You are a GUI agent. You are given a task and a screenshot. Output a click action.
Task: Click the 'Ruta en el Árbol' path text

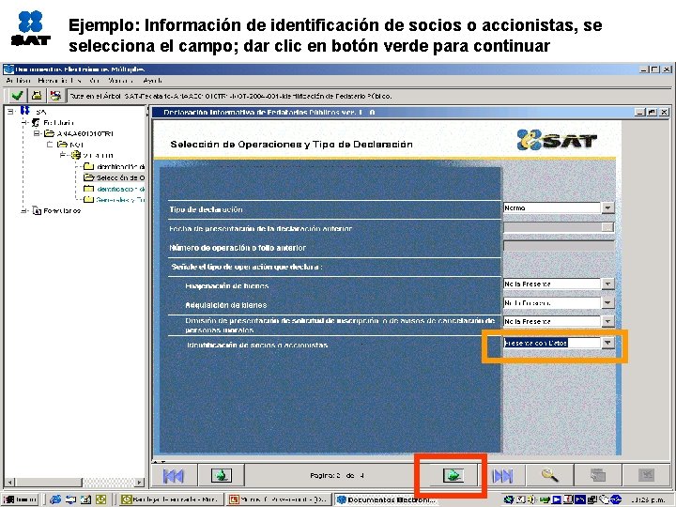pos(231,96)
